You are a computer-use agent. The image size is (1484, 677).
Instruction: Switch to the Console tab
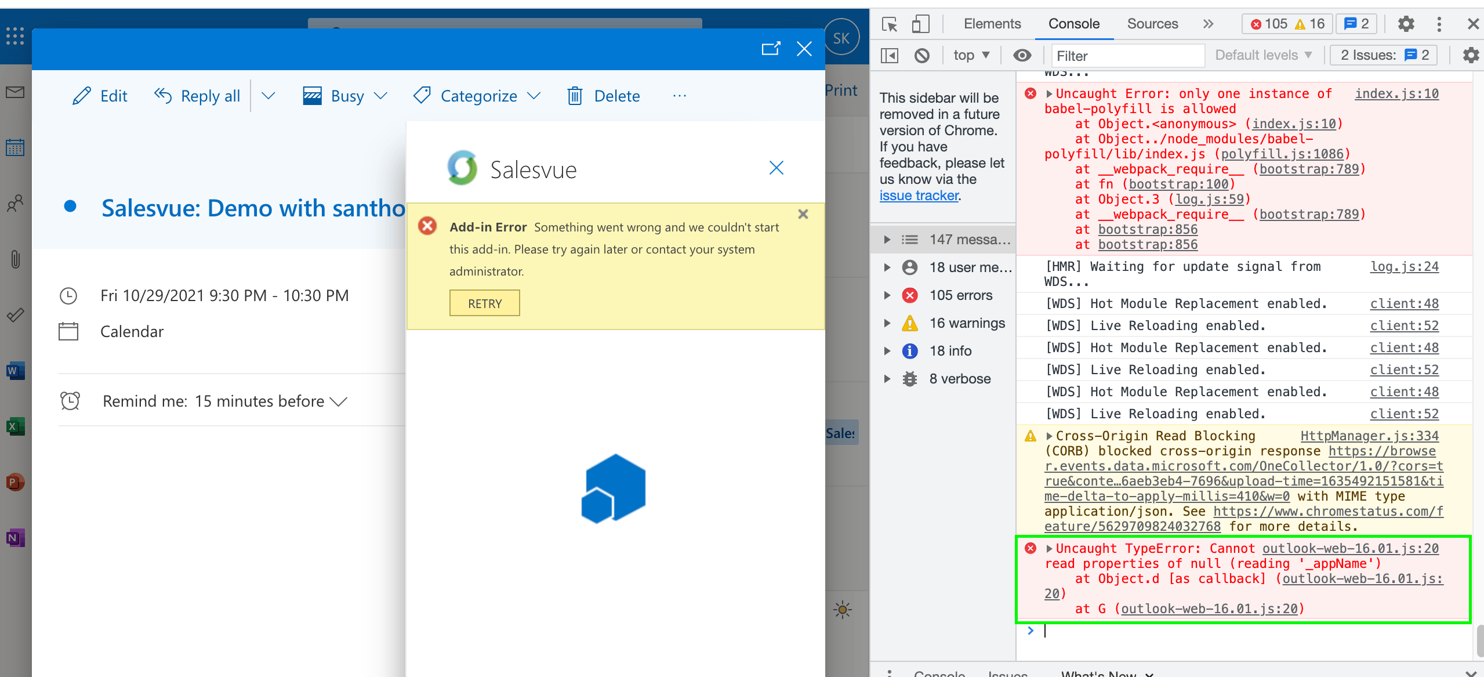click(1074, 24)
